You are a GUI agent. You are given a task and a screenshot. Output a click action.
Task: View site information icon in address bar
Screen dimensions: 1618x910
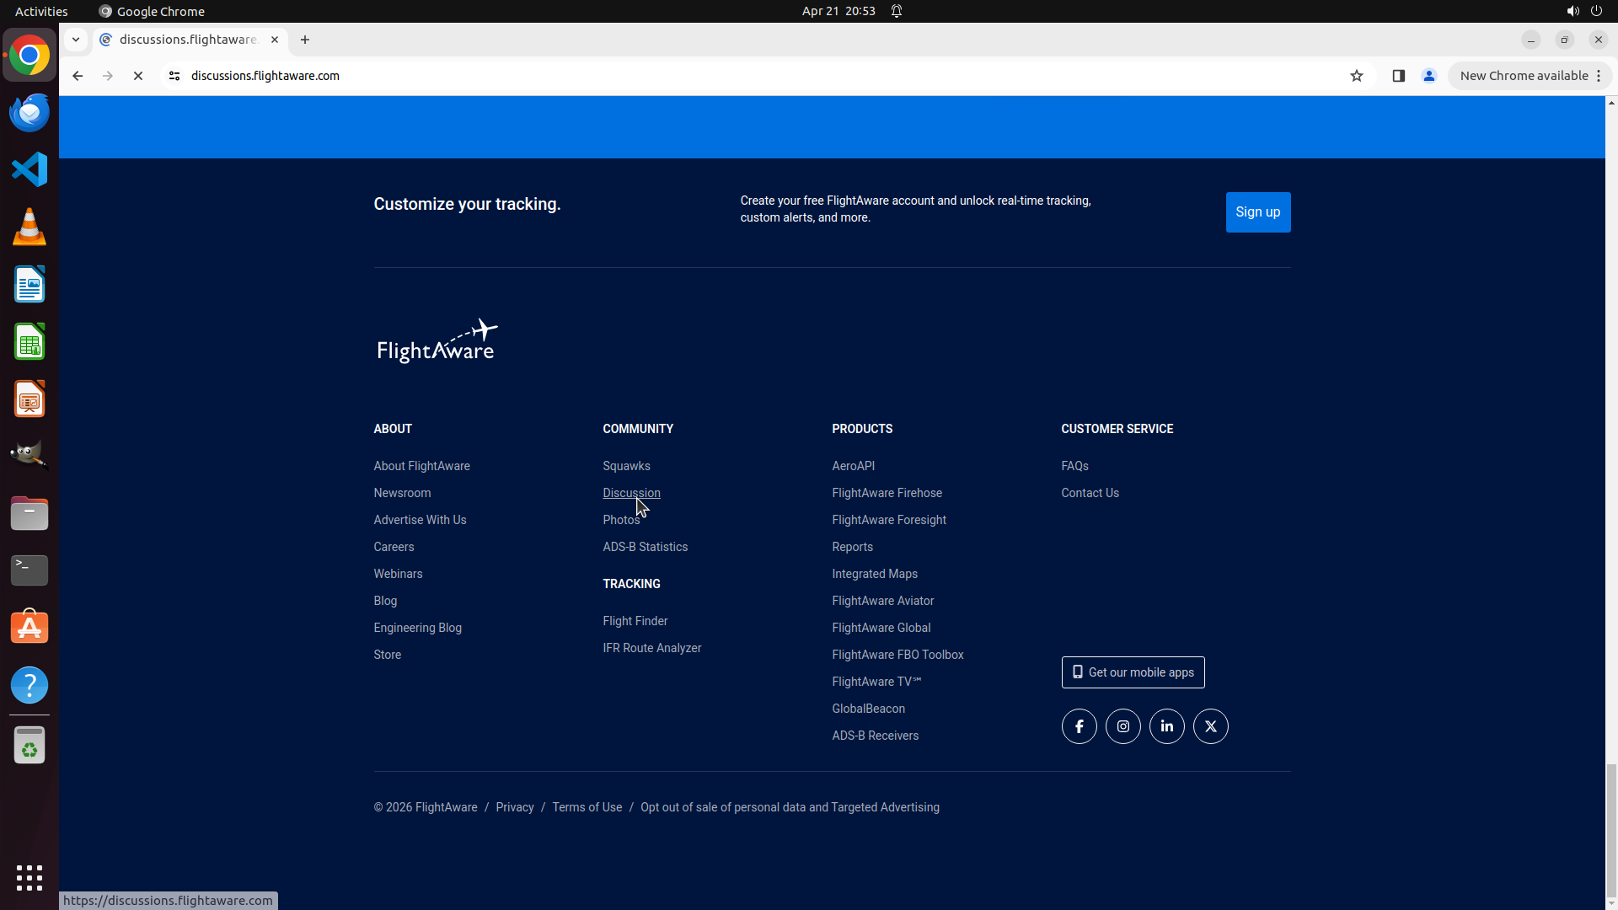coord(174,76)
